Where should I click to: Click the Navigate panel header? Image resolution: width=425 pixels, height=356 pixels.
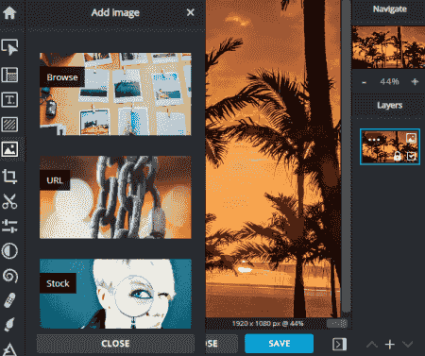[x=390, y=9]
